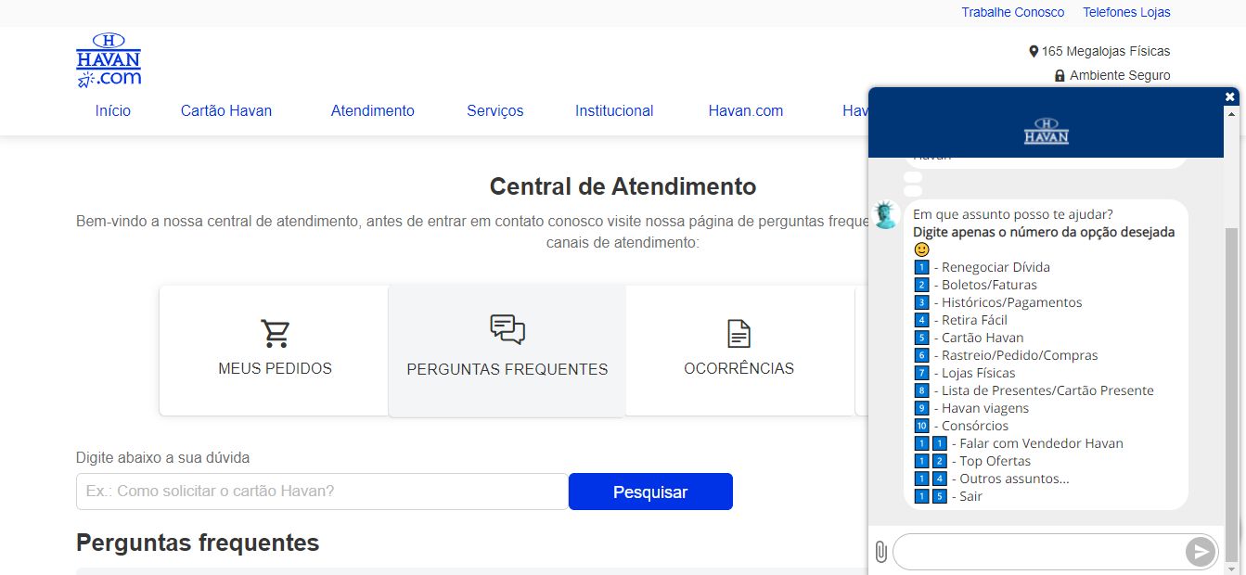Screen dimensions: 1246x575
Task: Open the Cartão Havan menu
Action: 226,110
